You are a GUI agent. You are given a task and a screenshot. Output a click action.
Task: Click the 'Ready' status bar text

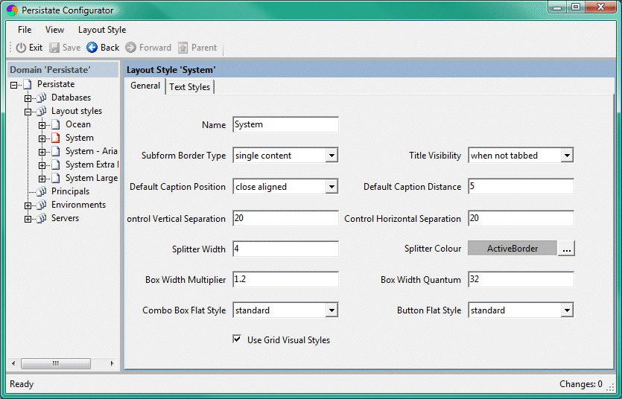pos(22,384)
